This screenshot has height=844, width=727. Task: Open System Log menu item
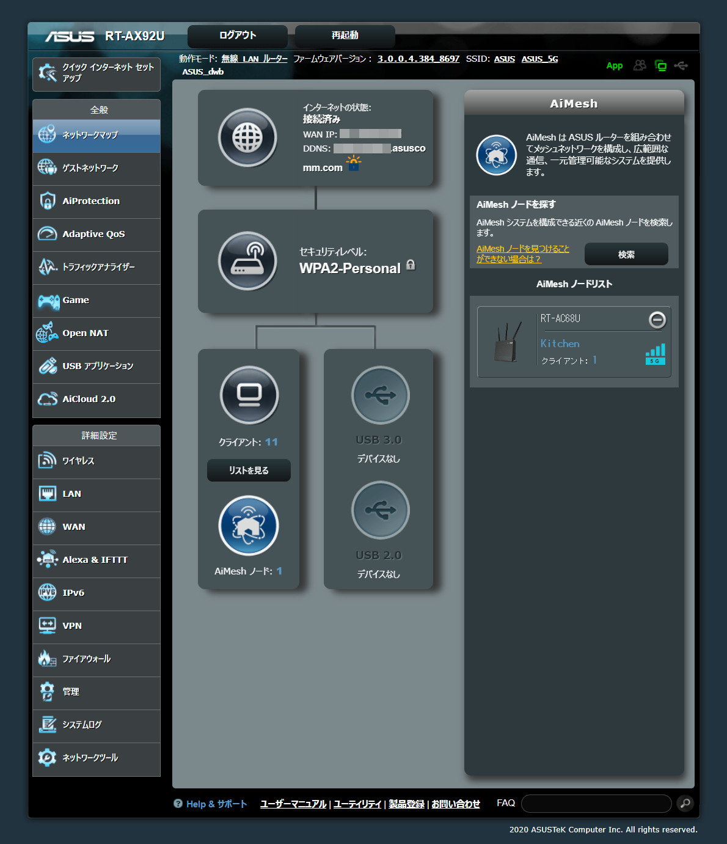pyautogui.click(x=97, y=725)
